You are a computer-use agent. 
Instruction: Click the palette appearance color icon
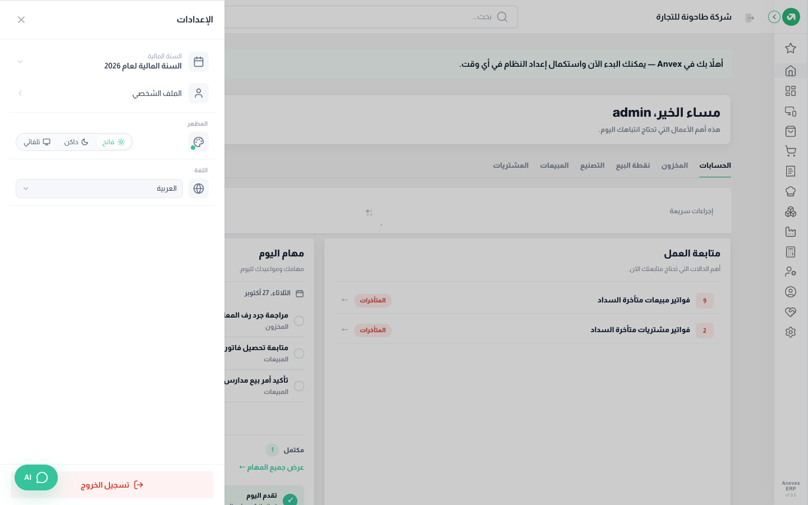[199, 142]
